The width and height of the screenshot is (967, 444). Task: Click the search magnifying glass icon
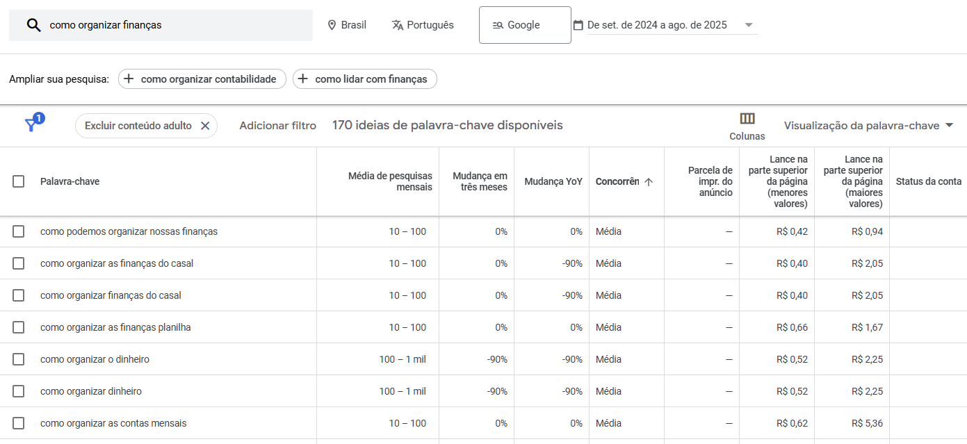click(34, 25)
